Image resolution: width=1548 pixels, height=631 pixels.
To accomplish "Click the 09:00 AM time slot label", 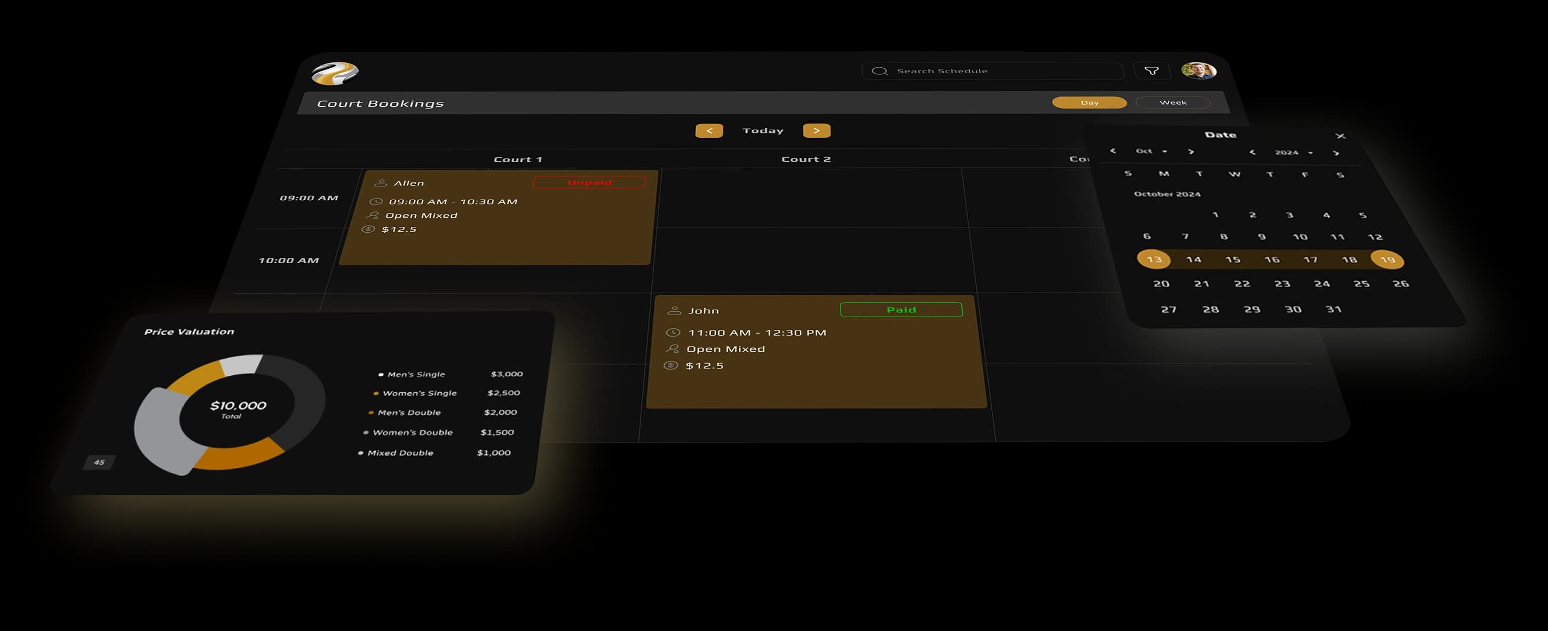I will (x=309, y=198).
